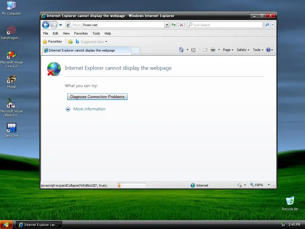This screenshot has height=229, width=305.
Task: Open the Tools menu in menu bar
Action: tap(96, 33)
